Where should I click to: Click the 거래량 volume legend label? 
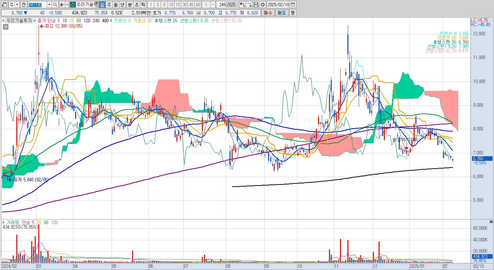[x=12, y=222]
